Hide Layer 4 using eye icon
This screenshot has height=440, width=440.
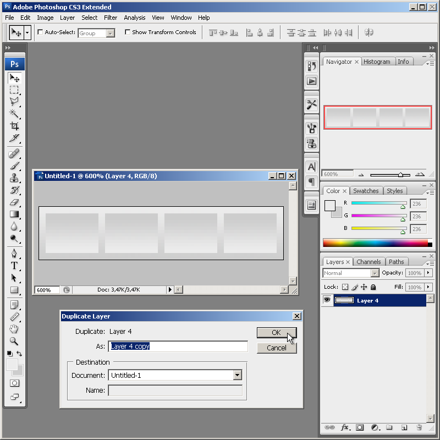pos(327,300)
